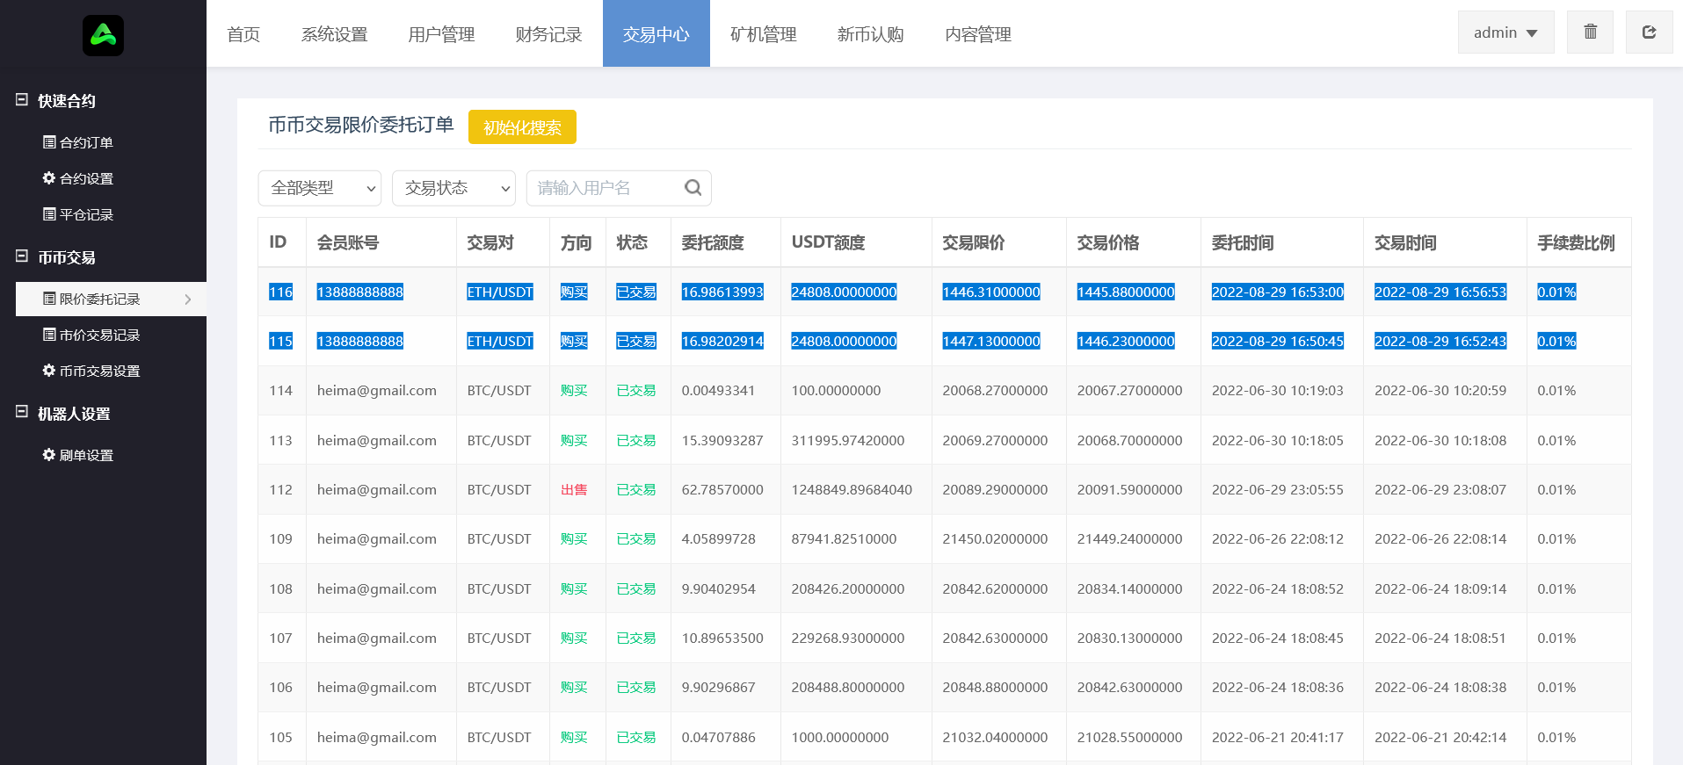This screenshot has width=1683, height=765.
Task: Open the admin user dropdown
Action: click(x=1505, y=32)
